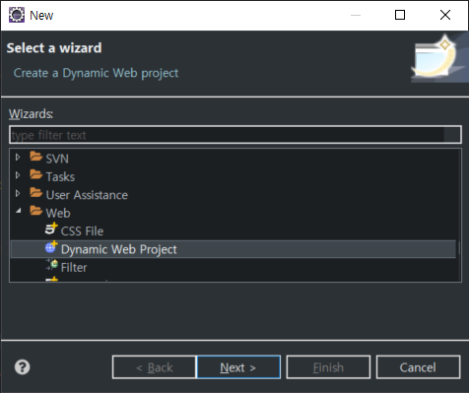
Task: Select CSS File in the wizard list
Action: click(x=82, y=231)
